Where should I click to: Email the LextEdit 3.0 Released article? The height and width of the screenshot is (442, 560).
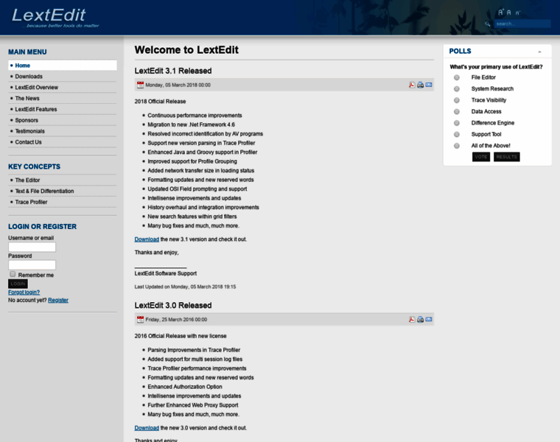click(x=429, y=319)
